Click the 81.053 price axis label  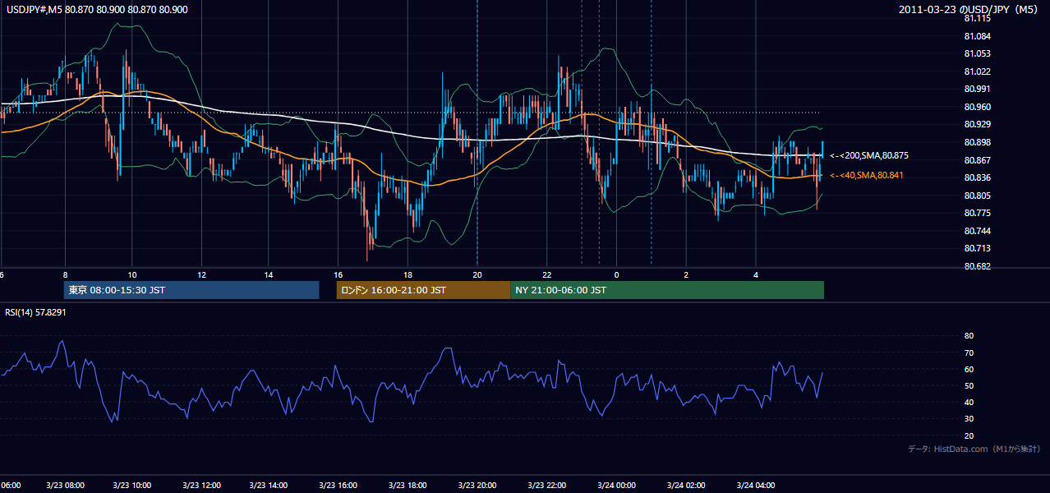click(978, 53)
